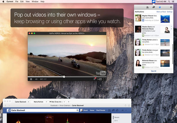
Task: Open David's profile link
Action: 84,110
